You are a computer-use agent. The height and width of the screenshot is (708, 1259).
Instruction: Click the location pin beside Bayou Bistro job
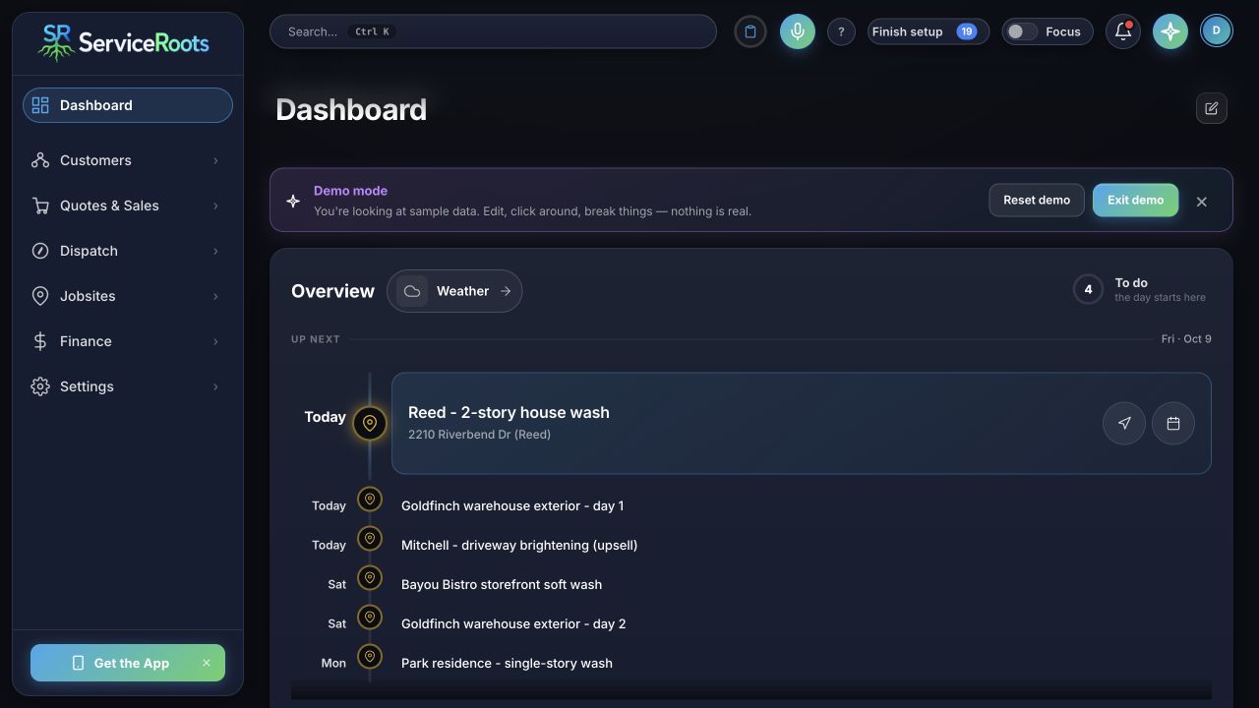[370, 578]
